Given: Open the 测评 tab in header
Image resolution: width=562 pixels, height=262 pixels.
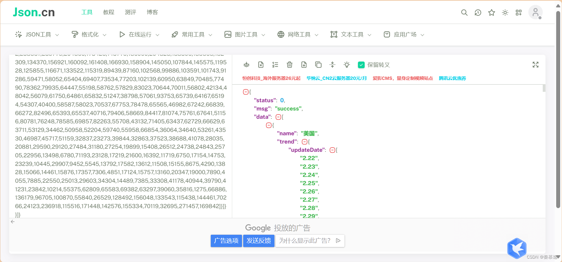Looking at the screenshot, I should click(130, 12).
